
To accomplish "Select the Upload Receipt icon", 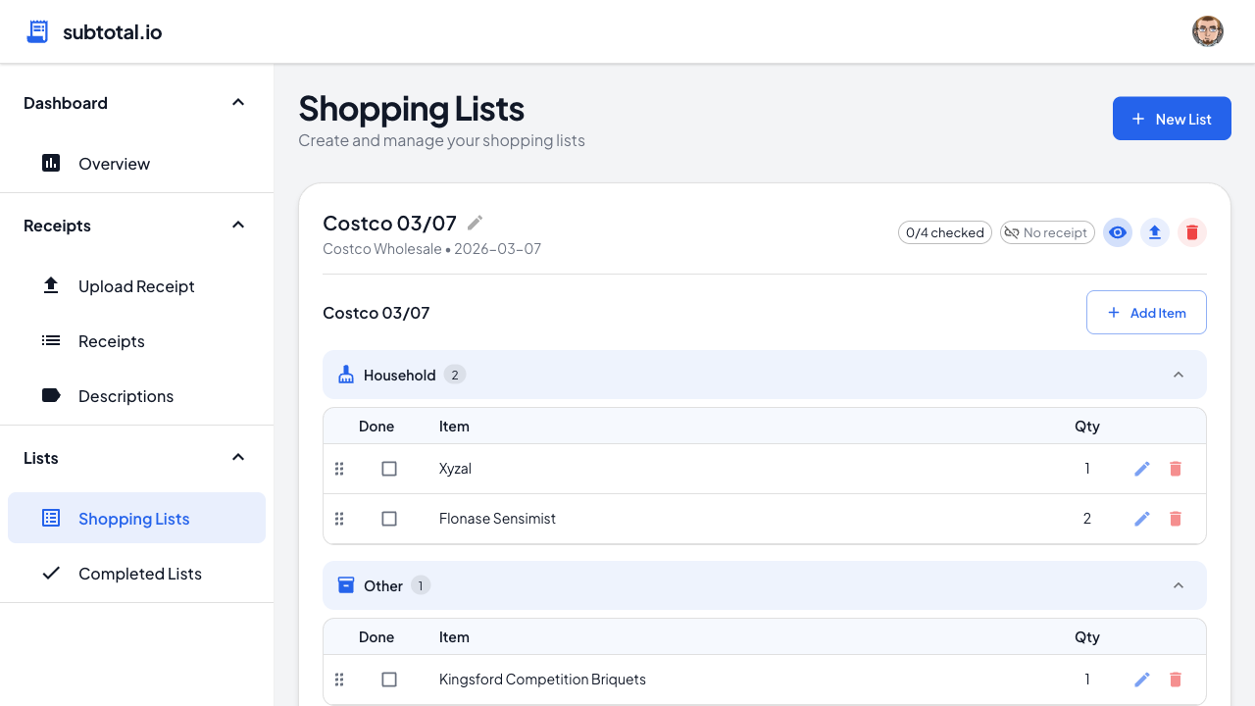I will tap(51, 285).
